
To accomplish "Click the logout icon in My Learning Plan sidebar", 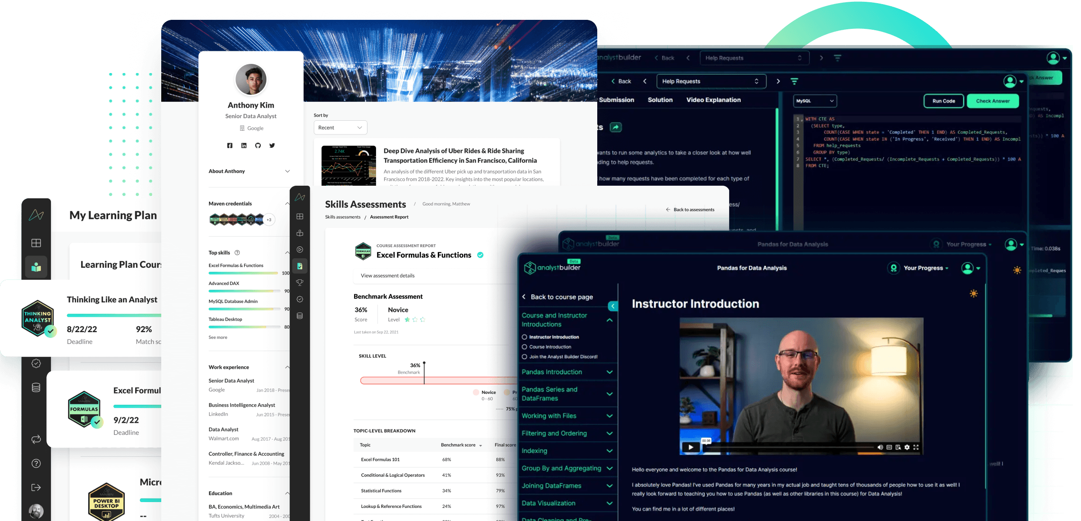I will pos(36,487).
